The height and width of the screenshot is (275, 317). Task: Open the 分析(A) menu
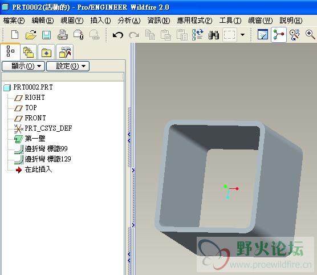tap(129, 21)
